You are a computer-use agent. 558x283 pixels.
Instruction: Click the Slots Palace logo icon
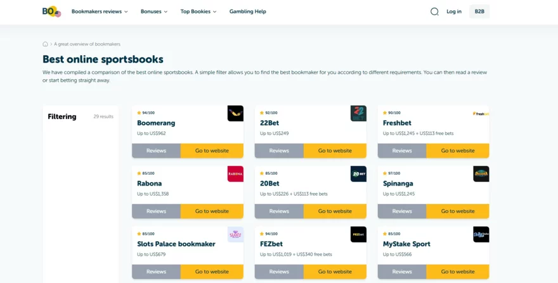tap(235, 234)
